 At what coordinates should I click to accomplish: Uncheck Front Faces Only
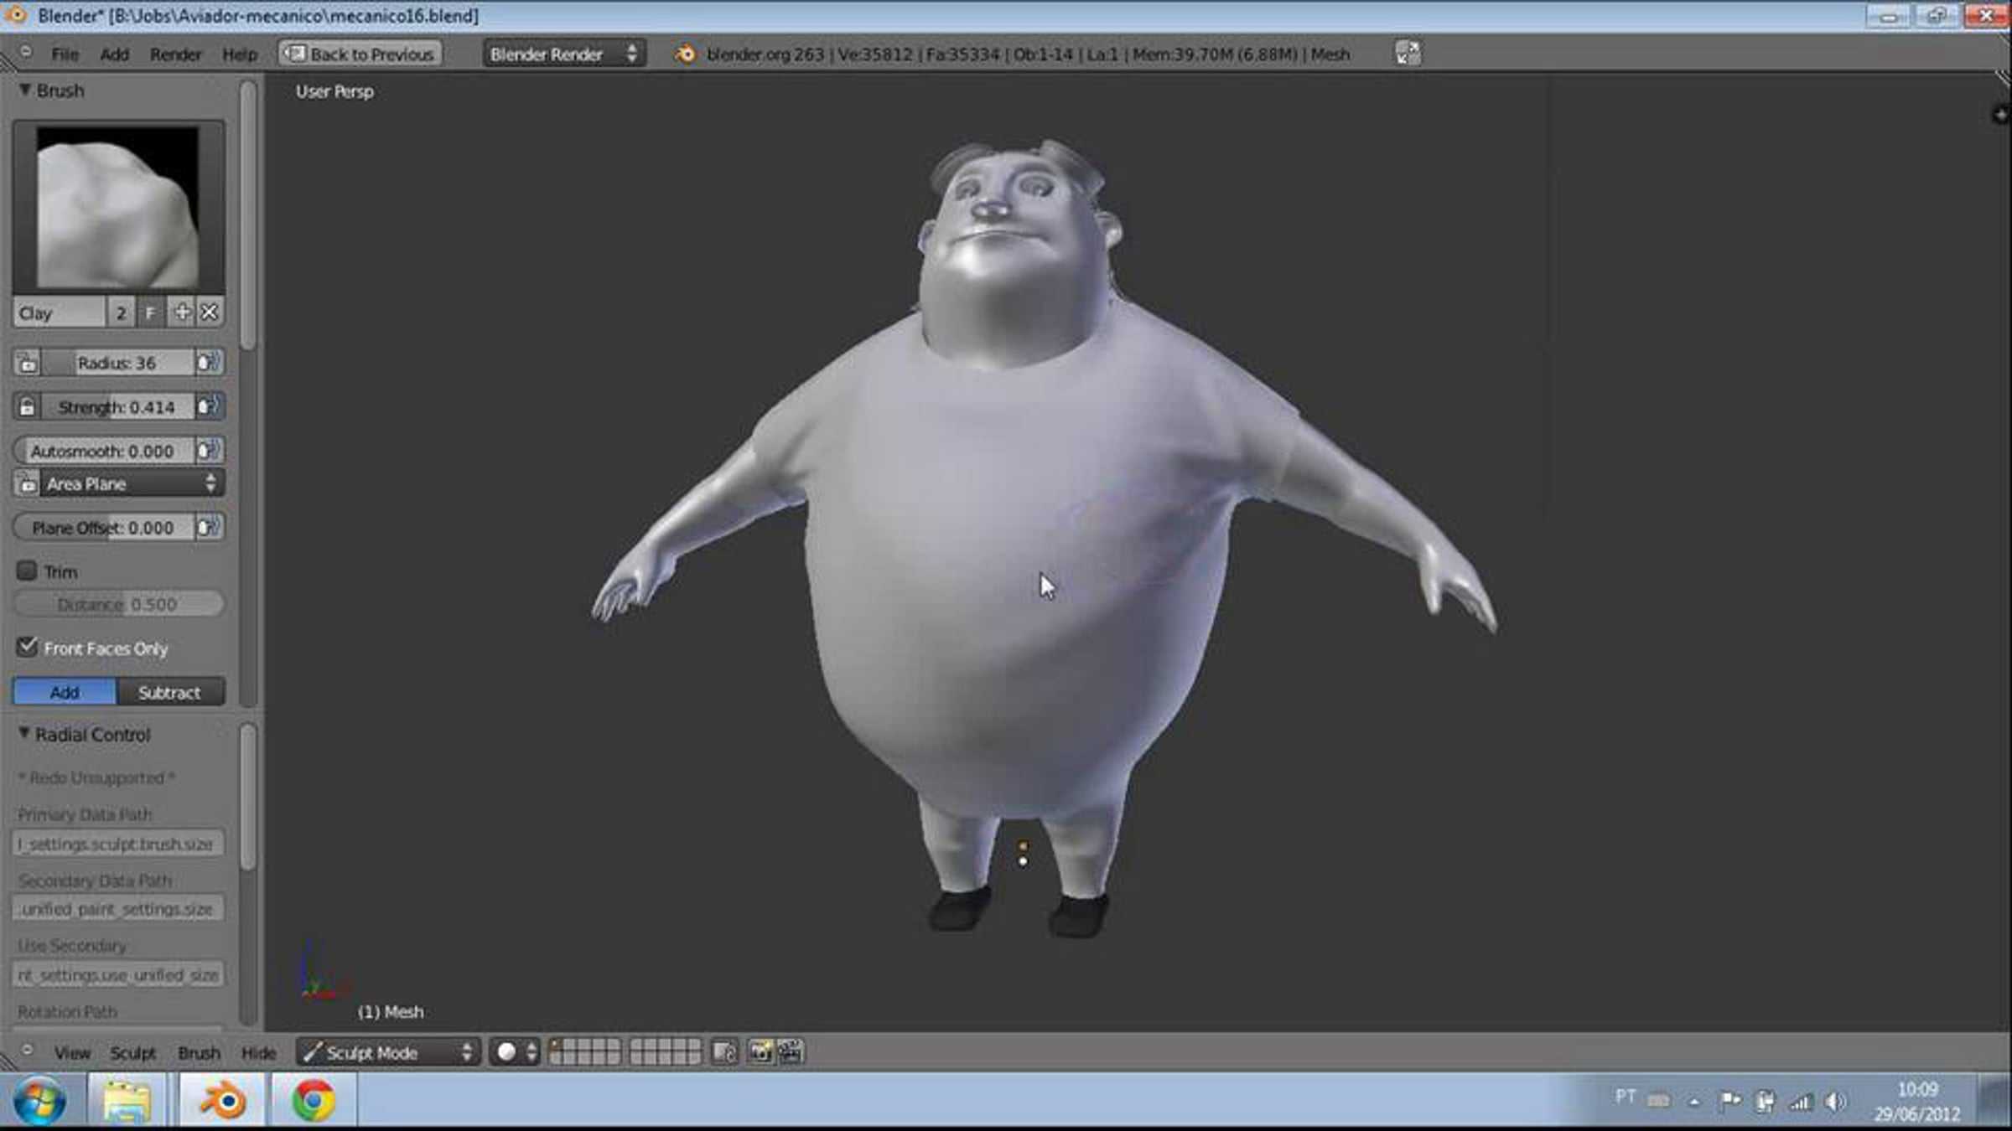pos(27,648)
